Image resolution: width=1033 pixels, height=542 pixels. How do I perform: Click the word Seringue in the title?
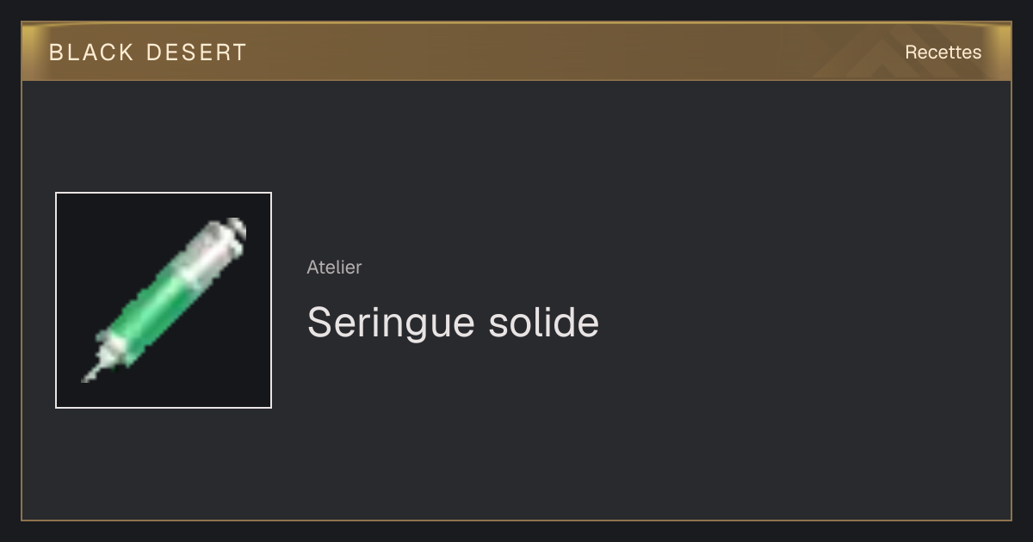pos(391,323)
